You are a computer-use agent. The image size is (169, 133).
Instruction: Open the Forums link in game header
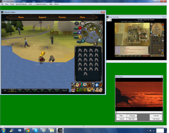[62, 17]
